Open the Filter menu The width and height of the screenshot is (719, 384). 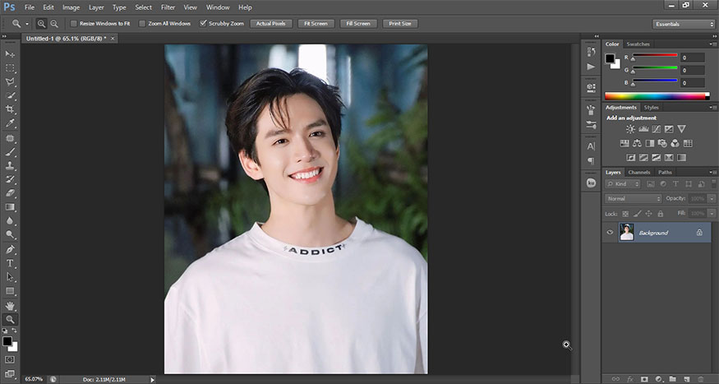[167, 7]
